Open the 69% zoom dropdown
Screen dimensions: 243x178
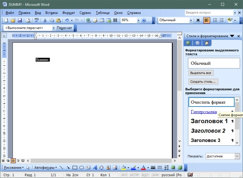pyautogui.click(x=138, y=20)
